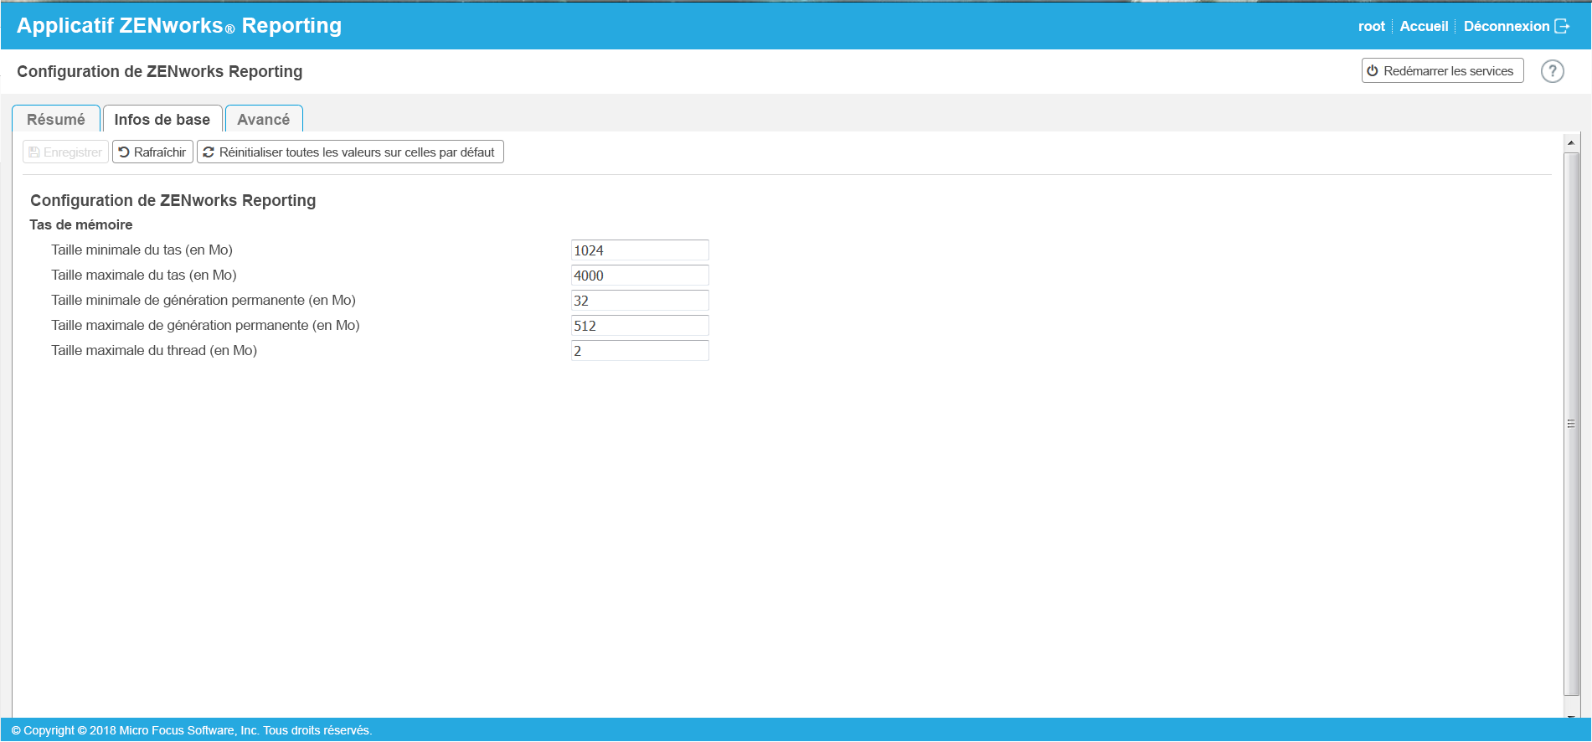Click the Taille minimale du tas label
This screenshot has height=742, width=1592.
click(142, 250)
